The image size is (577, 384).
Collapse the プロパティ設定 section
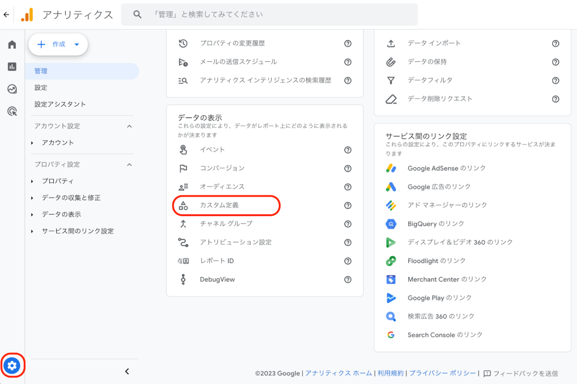coord(129,164)
